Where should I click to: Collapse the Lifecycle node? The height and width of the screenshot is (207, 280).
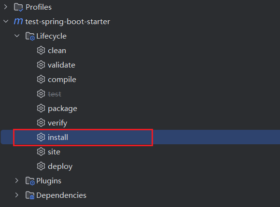[x=17, y=36]
